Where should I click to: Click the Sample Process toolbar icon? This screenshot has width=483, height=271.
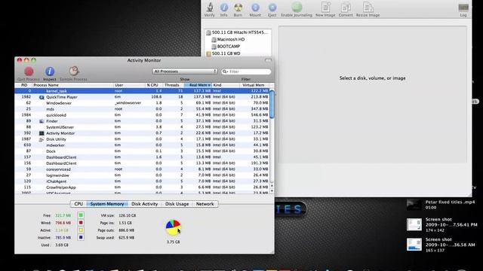(x=74, y=72)
